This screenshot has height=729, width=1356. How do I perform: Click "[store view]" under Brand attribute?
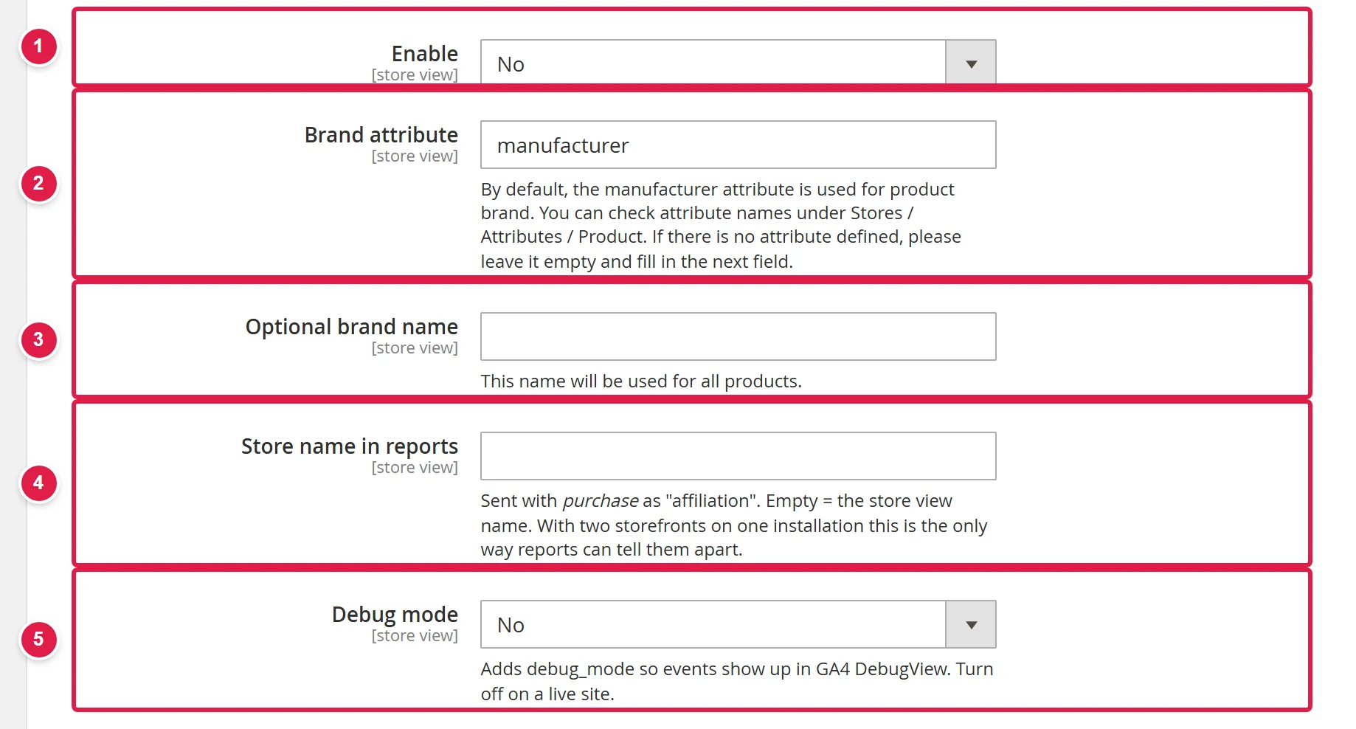point(415,156)
